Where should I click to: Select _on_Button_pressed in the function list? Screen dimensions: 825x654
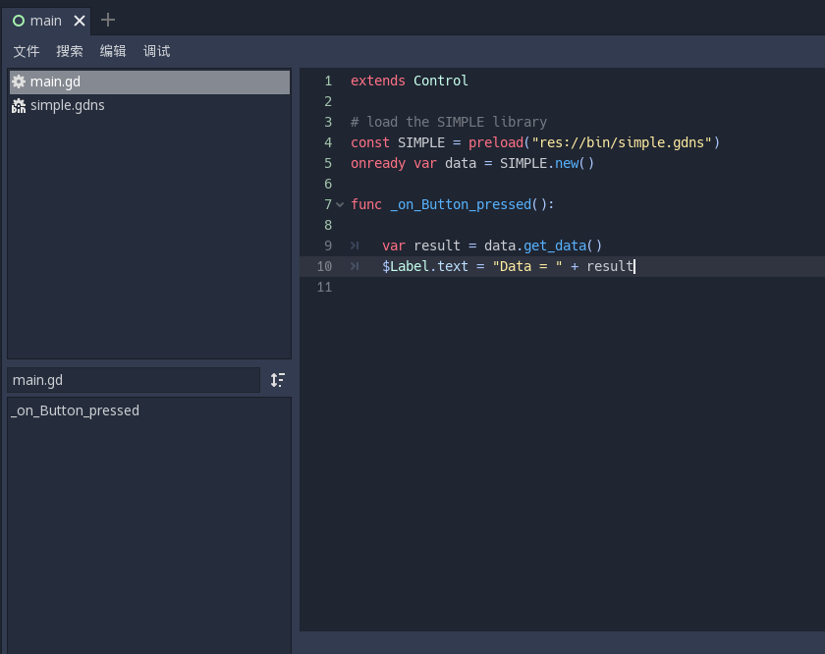[x=75, y=410]
